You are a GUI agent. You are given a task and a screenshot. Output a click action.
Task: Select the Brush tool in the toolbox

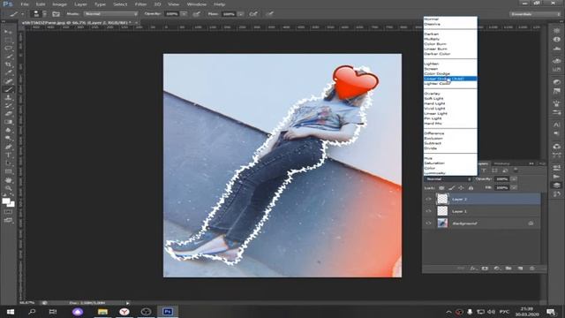8,89
